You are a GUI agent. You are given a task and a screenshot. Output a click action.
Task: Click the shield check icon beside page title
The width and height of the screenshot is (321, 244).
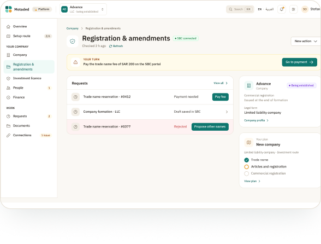(73, 42)
